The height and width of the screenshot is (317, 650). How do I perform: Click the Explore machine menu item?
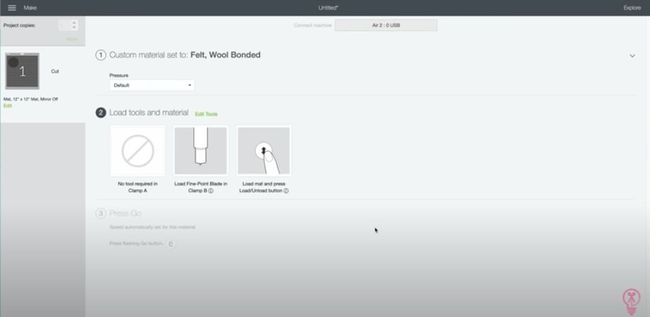coord(632,8)
